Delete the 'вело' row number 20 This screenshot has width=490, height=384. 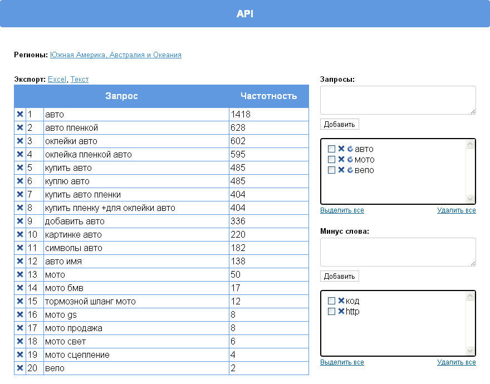pyautogui.click(x=20, y=368)
